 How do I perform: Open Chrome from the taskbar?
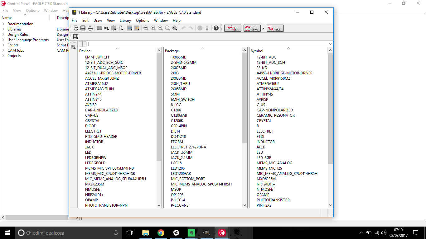[161, 233]
